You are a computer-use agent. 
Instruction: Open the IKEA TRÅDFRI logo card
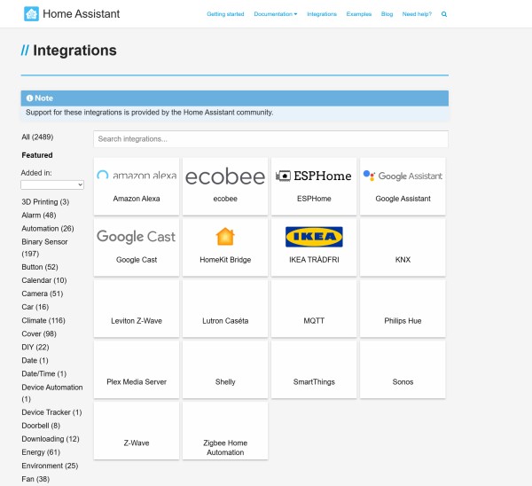pos(314,237)
